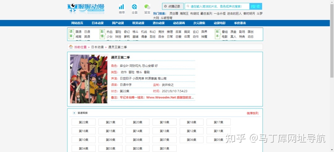
Task: Play episode 第12集
Action: point(191,131)
